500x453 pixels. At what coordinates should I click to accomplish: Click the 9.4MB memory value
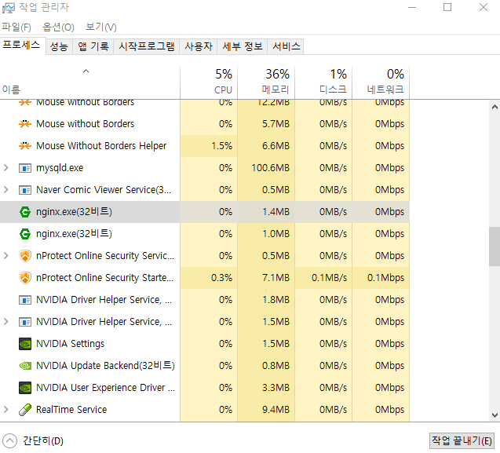tap(276, 410)
